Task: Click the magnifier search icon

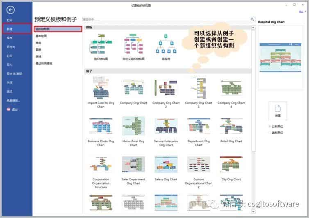Action: pos(252,19)
